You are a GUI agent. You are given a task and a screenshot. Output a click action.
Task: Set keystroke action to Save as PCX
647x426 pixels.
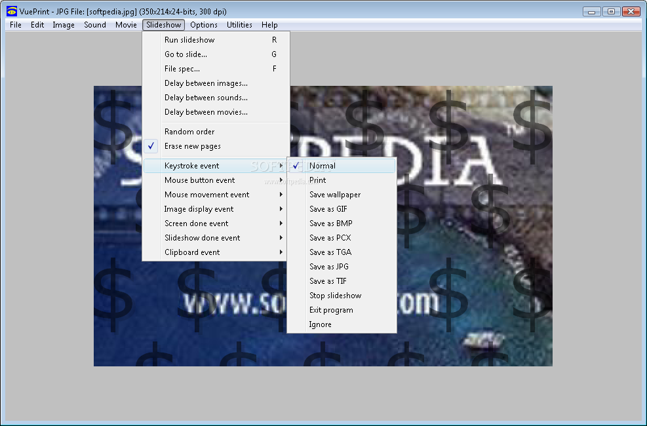(x=342, y=238)
